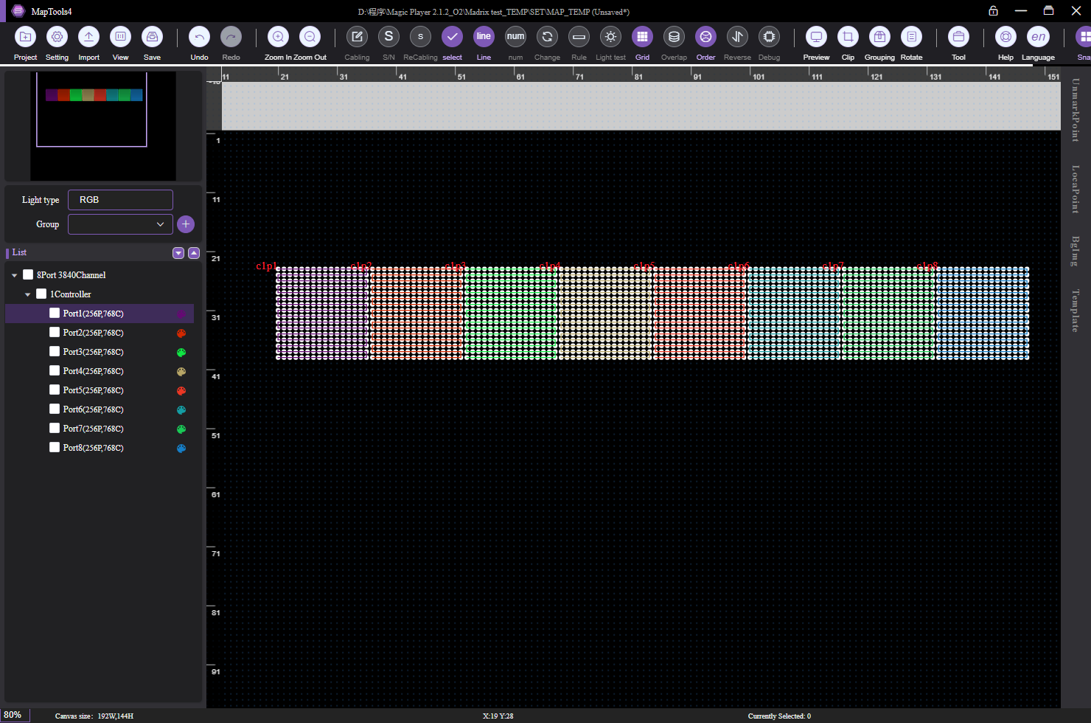The height and width of the screenshot is (723, 1091).
Task: Enable the Port6(256P,768C) checkbox
Action: coord(55,409)
